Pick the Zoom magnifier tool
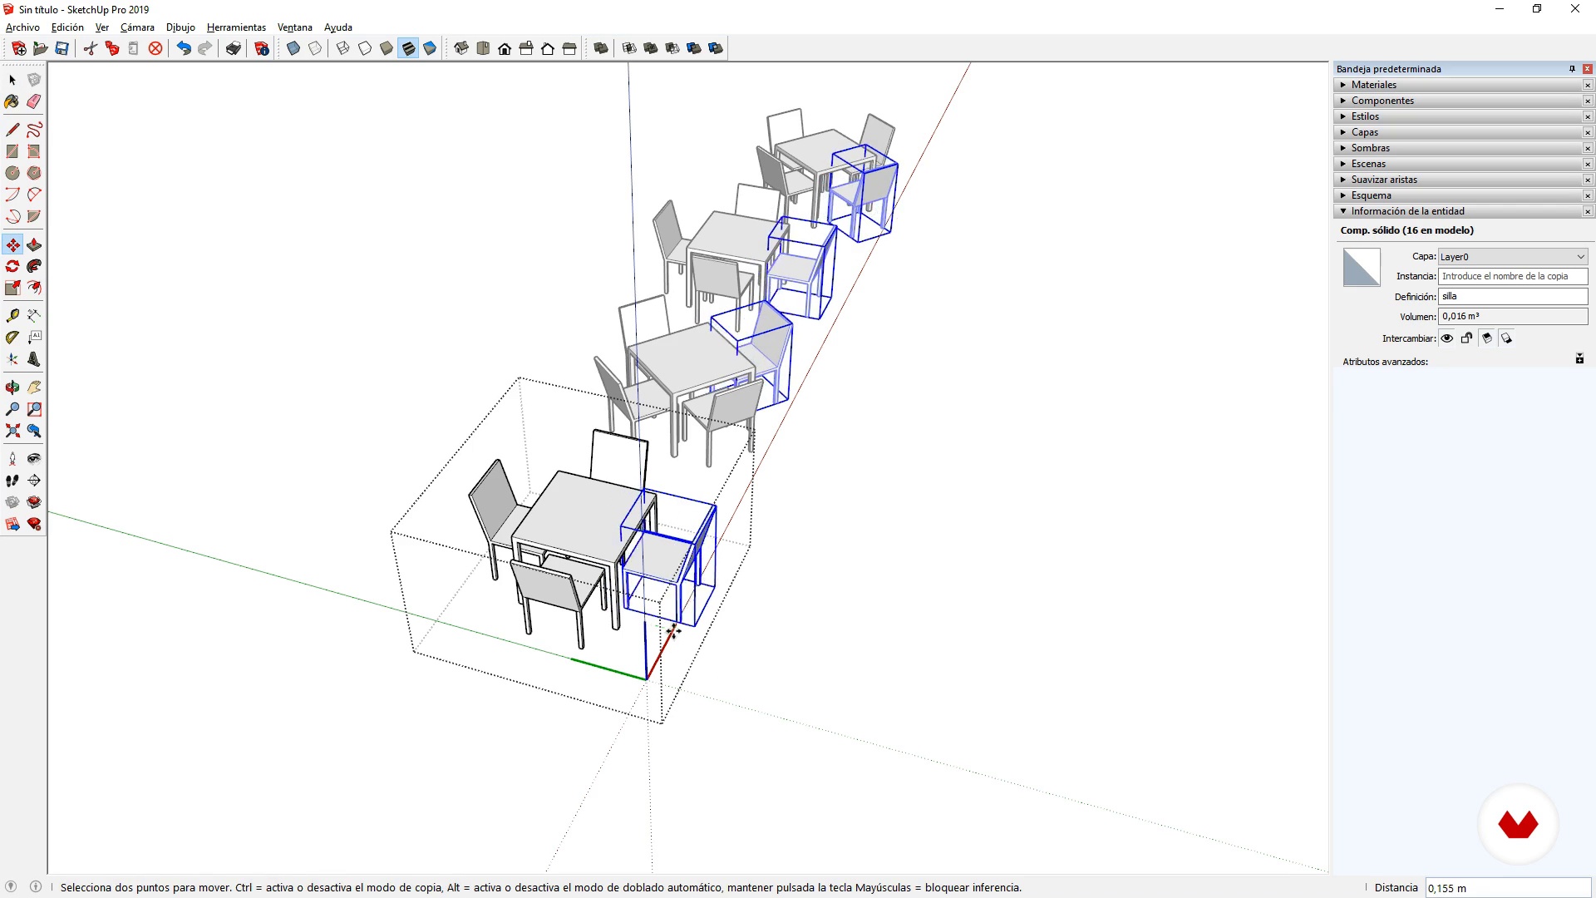 (12, 409)
